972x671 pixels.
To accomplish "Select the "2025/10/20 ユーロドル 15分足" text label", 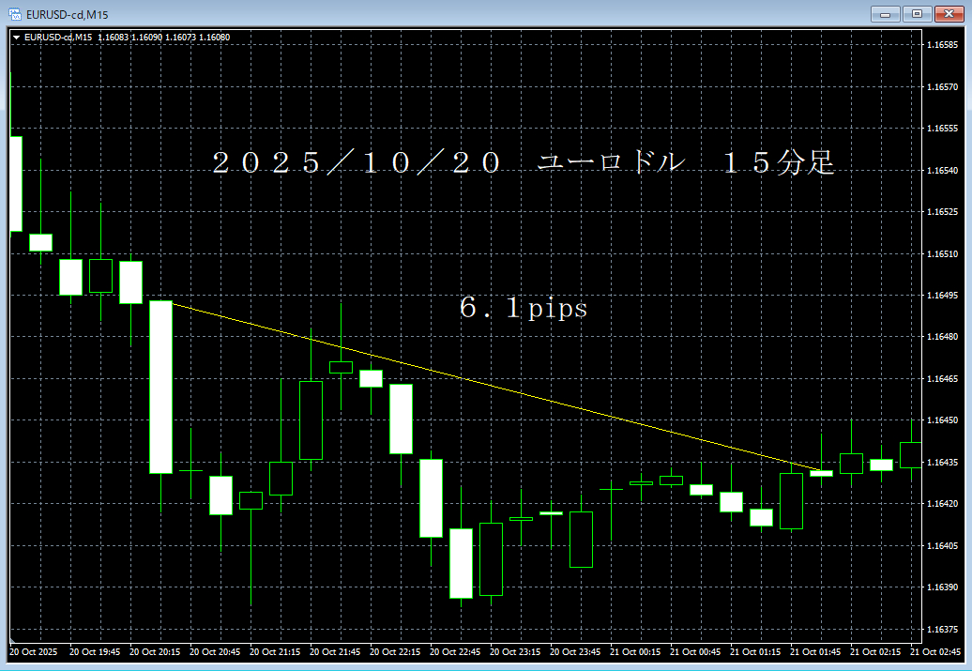I will [x=524, y=163].
